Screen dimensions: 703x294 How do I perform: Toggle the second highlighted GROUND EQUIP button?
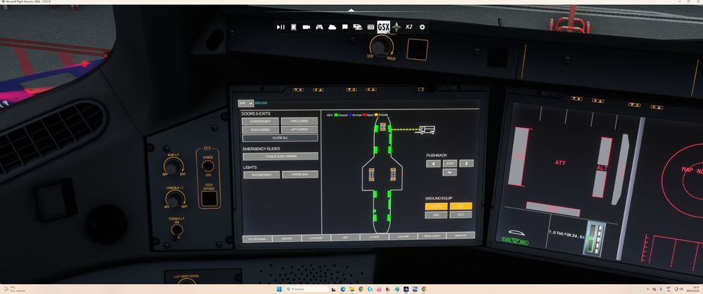[x=461, y=206]
